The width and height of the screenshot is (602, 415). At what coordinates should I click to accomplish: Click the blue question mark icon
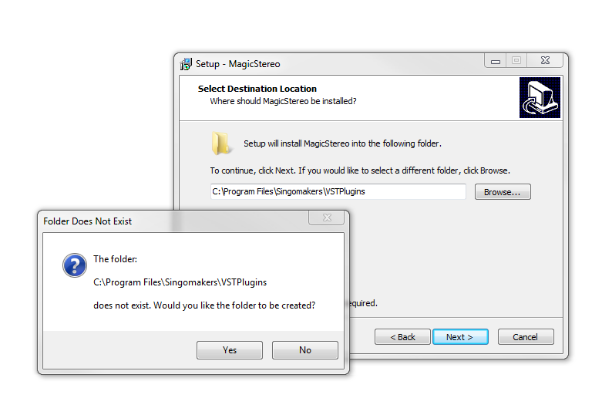(x=75, y=265)
